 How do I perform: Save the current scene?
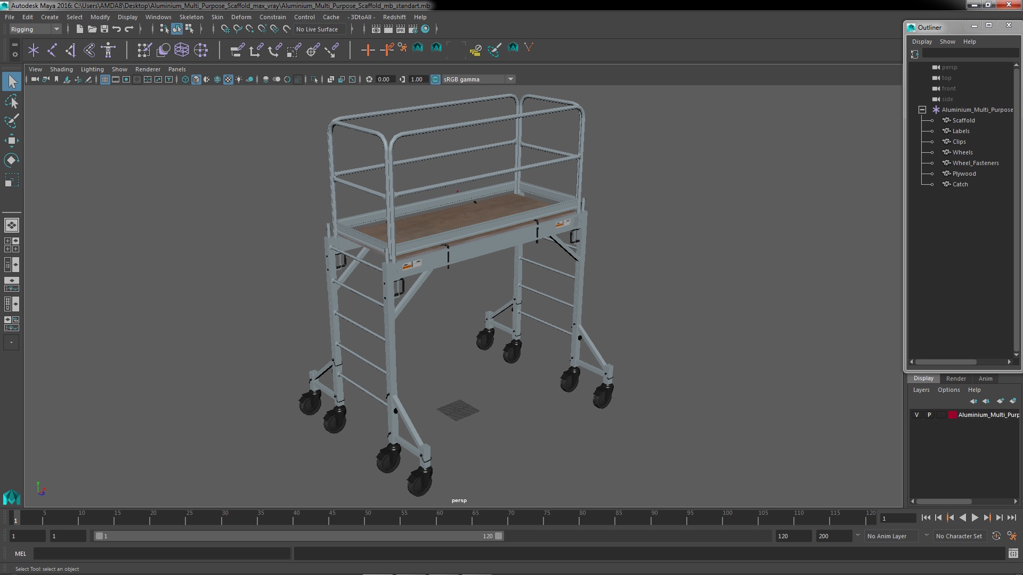coord(104,29)
